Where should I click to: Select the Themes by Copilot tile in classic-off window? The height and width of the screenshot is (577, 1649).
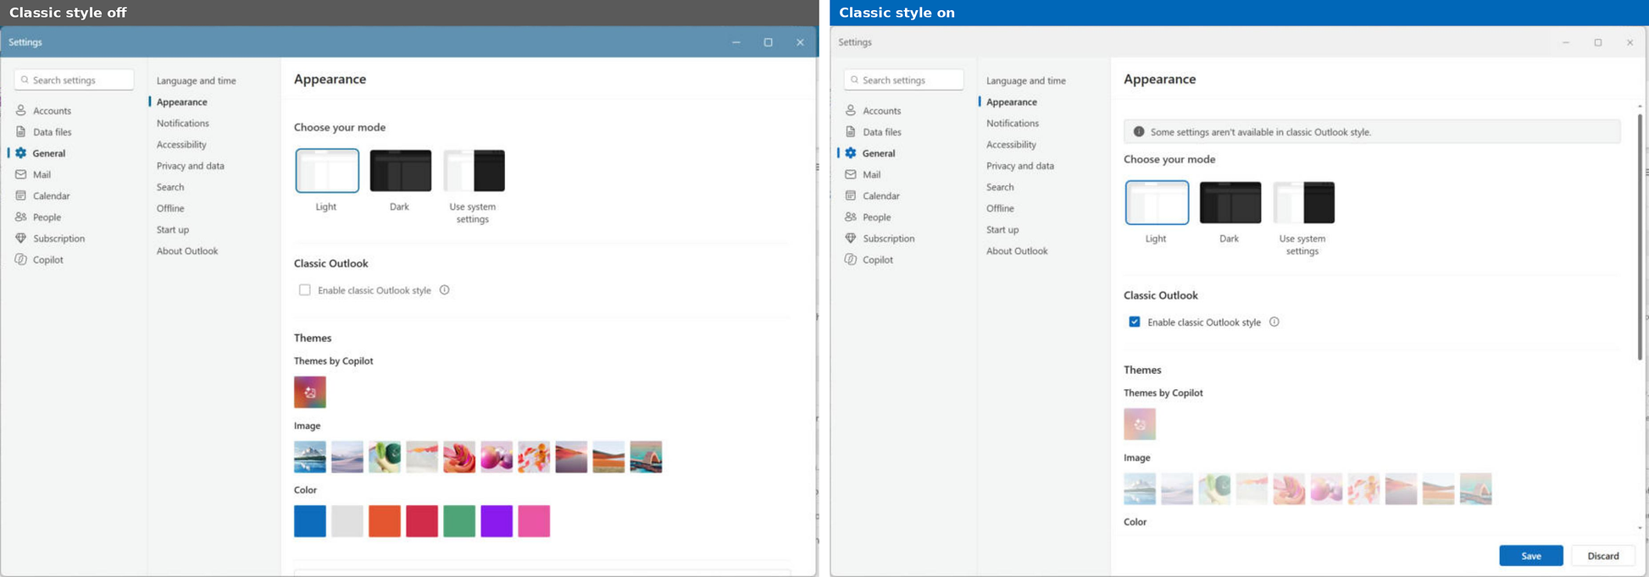pos(310,392)
